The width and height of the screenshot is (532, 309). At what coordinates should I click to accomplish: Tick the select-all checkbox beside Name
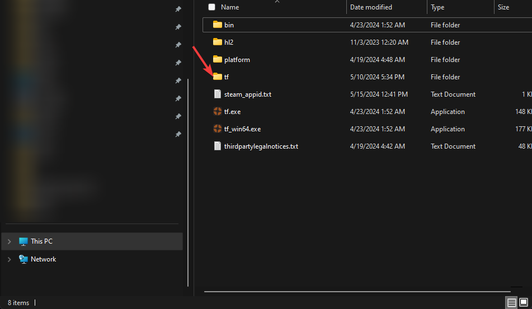(211, 7)
